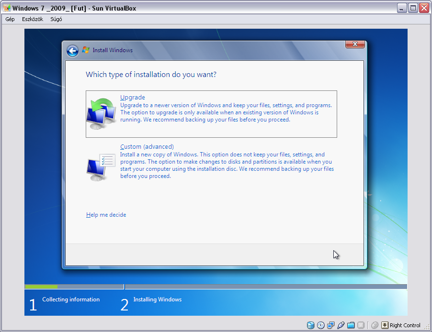
Task: Click the USB devices status icon
Action: point(341,325)
